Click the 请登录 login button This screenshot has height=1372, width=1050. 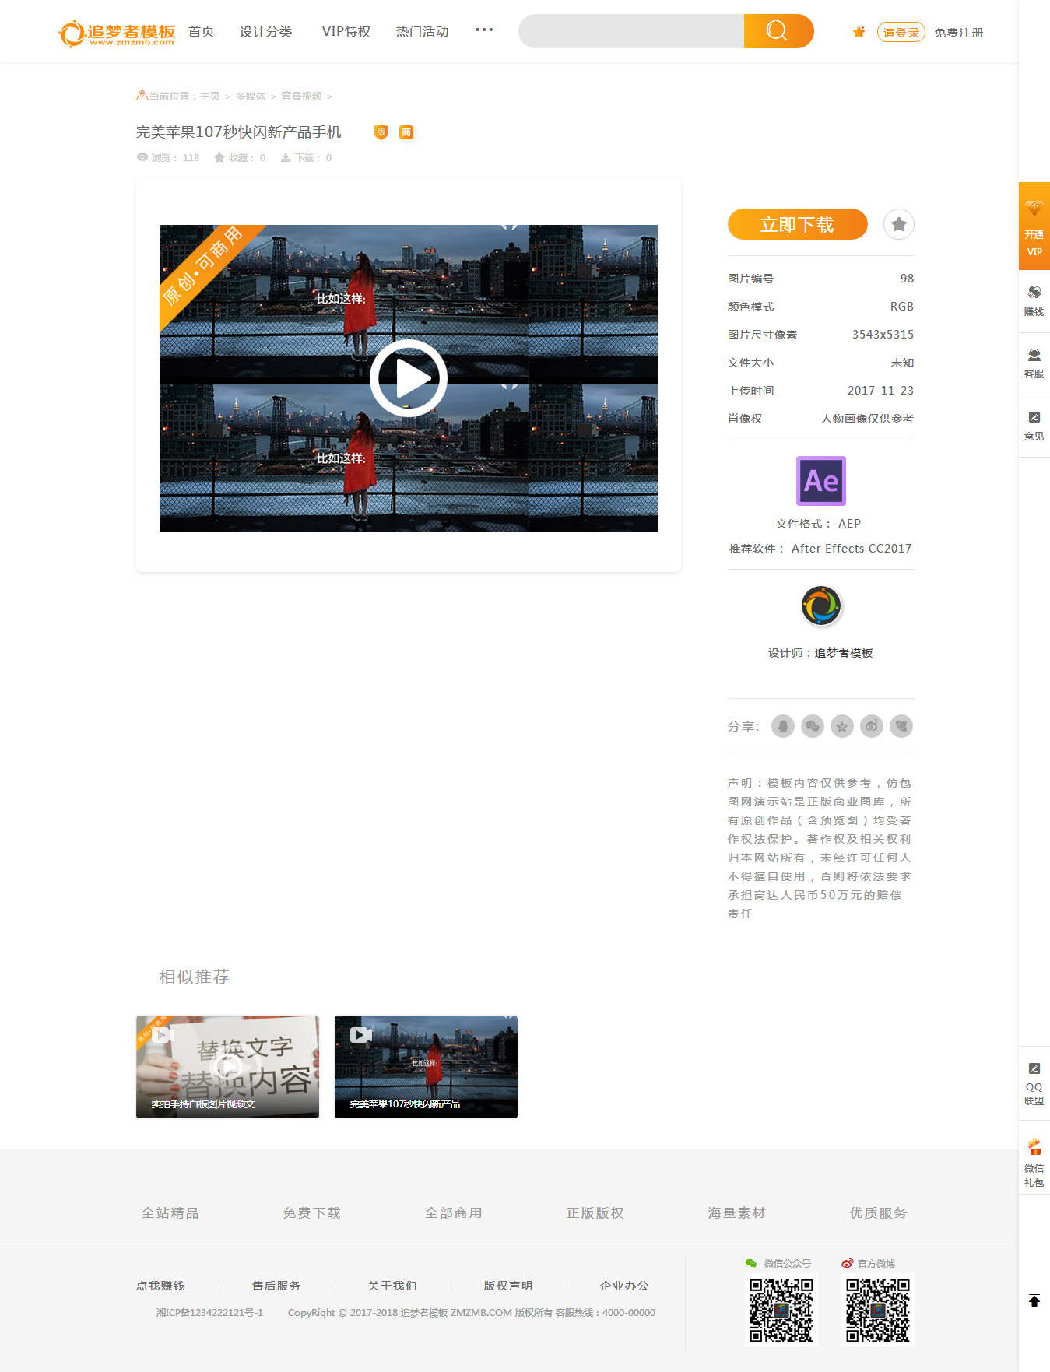[x=901, y=33]
